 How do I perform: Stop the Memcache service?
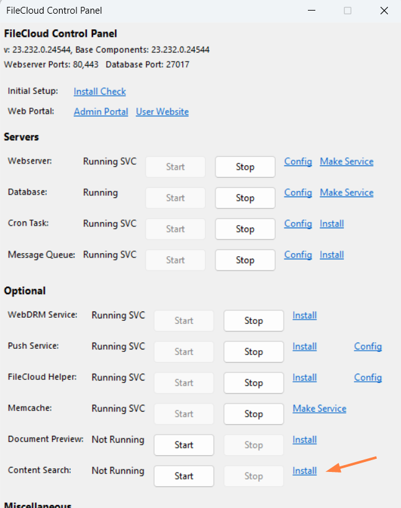(253, 414)
